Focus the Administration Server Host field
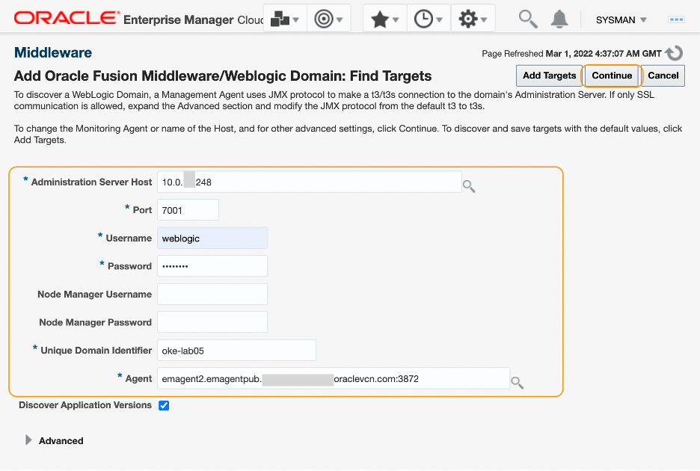The width and height of the screenshot is (700, 471). click(310, 182)
